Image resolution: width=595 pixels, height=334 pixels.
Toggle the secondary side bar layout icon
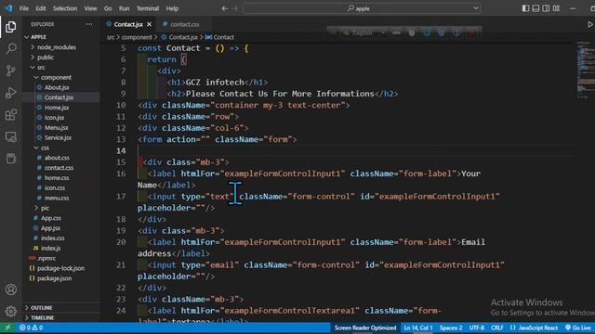coord(546,8)
